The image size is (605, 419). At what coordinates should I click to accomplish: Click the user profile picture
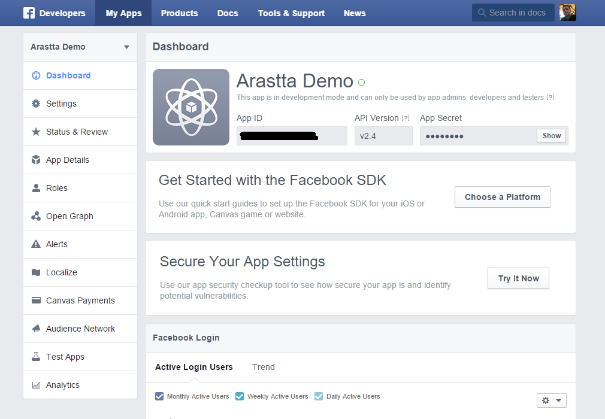568,13
